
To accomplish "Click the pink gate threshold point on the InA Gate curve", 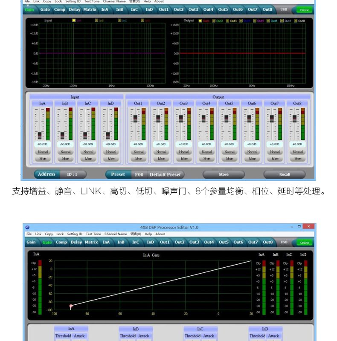I will [x=71, y=306].
